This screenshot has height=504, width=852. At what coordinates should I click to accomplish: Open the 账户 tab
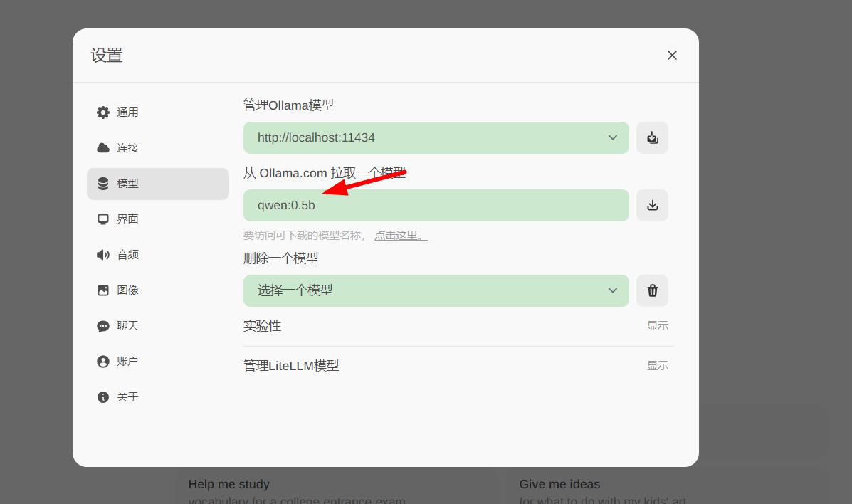[157, 362]
